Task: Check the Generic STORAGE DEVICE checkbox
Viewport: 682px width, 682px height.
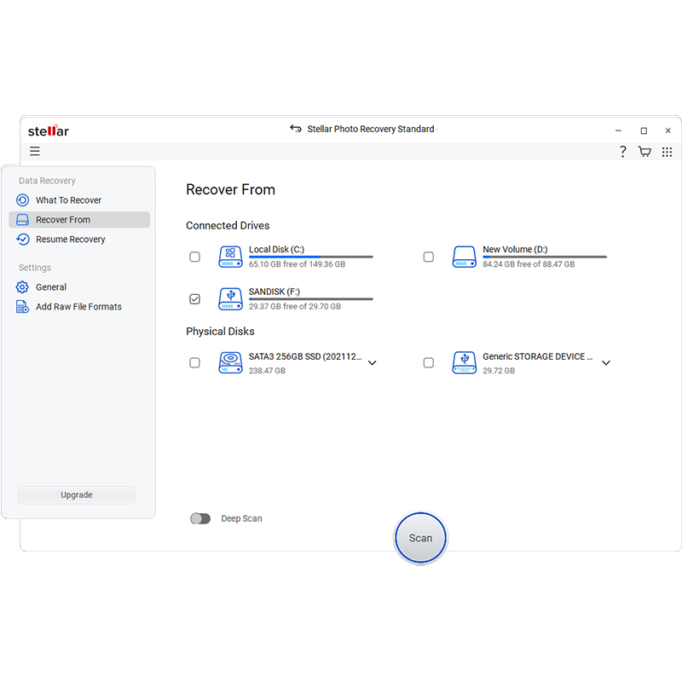Action: pos(429,363)
